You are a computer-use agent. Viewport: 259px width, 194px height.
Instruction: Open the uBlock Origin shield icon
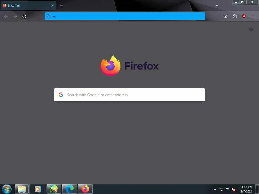point(244,16)
